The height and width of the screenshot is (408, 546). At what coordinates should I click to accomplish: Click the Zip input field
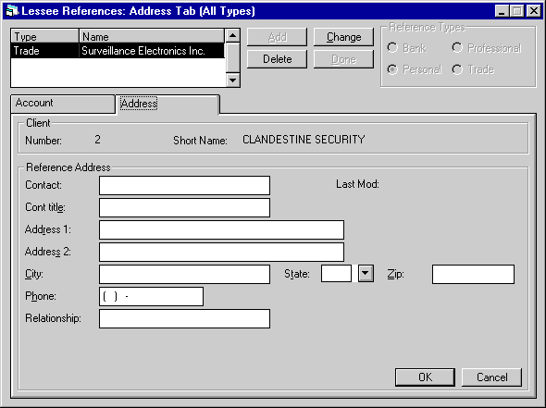tap(473, 275)
